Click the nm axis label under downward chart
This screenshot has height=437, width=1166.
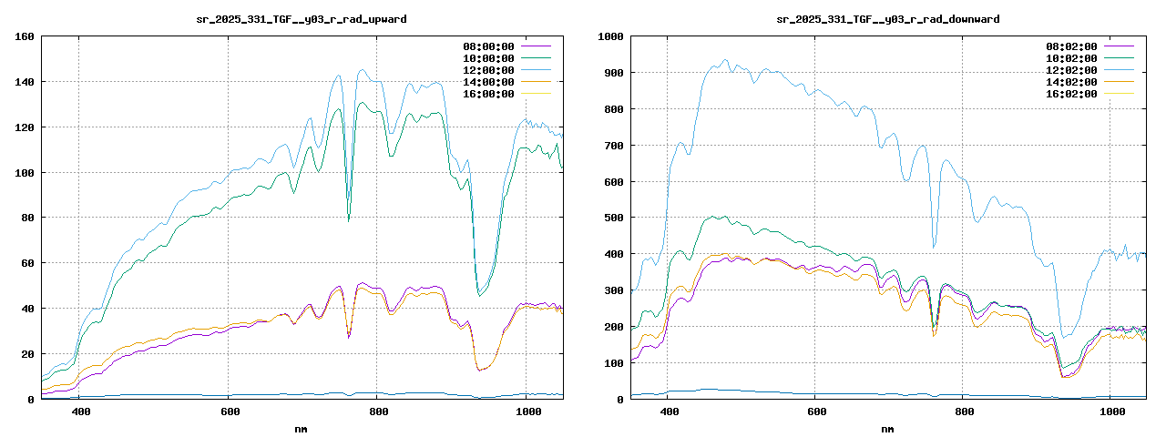coord(888,428)
